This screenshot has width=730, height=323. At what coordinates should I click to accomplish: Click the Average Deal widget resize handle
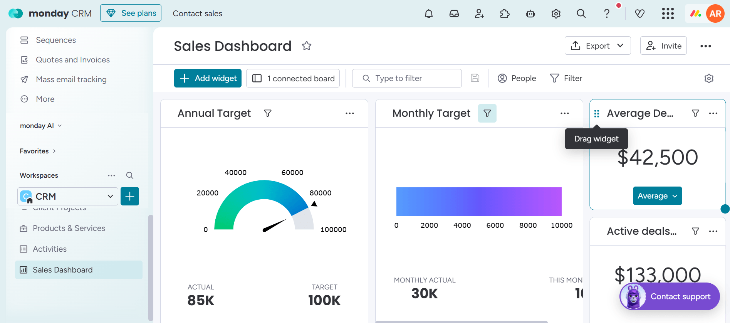point(725,209)
